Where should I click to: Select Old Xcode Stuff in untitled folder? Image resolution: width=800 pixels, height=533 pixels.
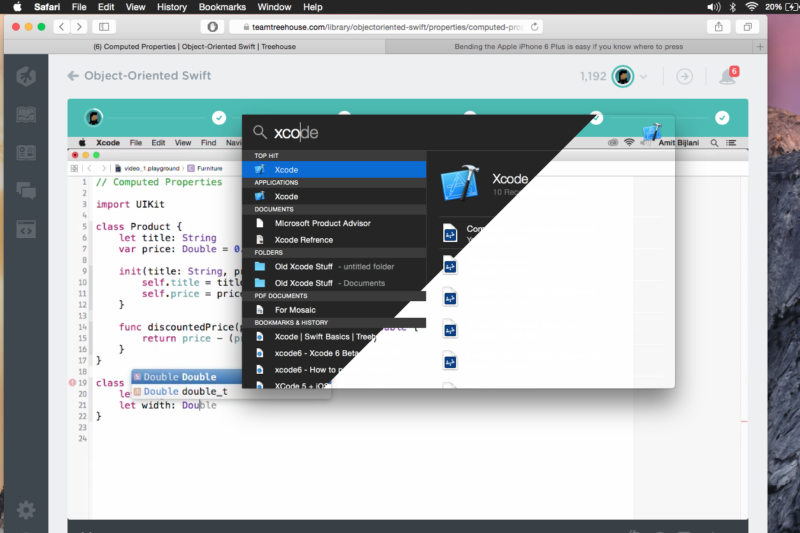pyautogui.click(x=334, y=266)
